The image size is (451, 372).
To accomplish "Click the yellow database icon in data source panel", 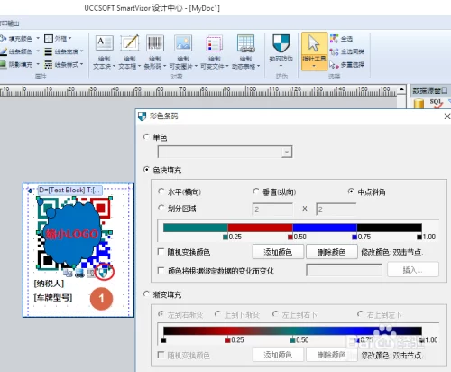I will [x=419, y=104].
